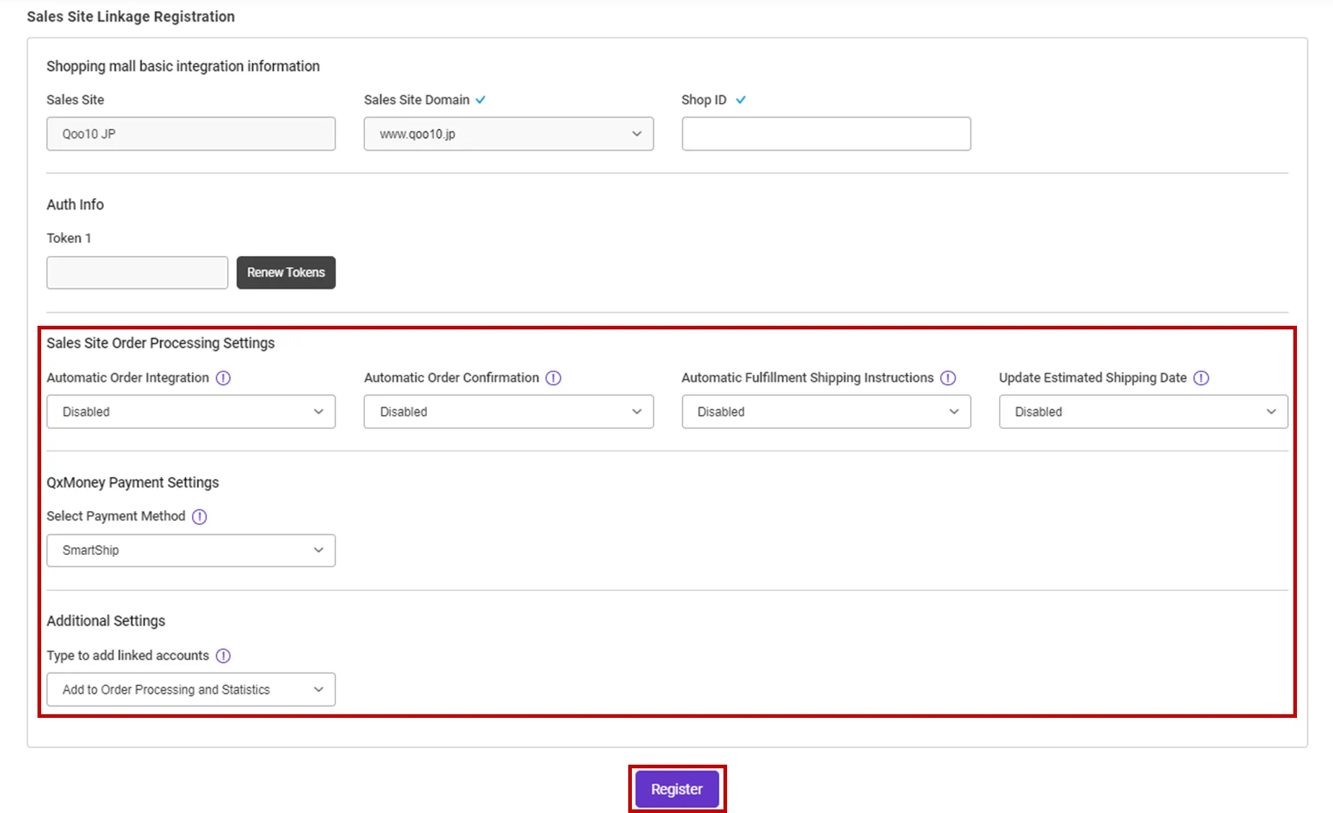This screenshot has width=1333, height=813.
Task: Click info icon beside Type to add linked accounts
Action: (224, 656)
